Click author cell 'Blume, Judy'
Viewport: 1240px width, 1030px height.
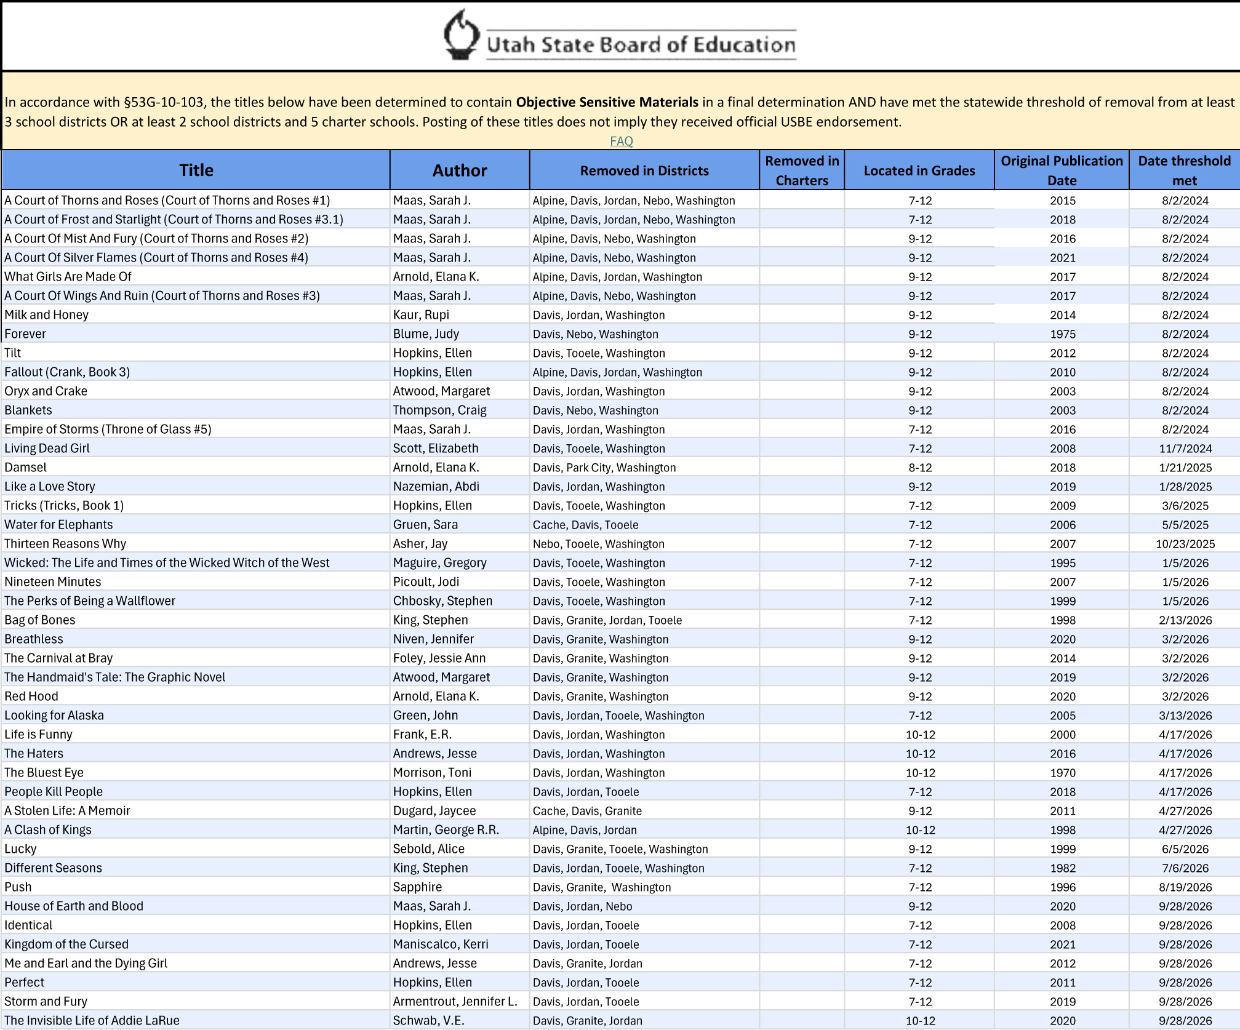coord(460,334)
